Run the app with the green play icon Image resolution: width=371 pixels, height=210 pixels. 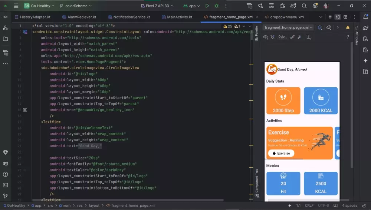point(207,6)
